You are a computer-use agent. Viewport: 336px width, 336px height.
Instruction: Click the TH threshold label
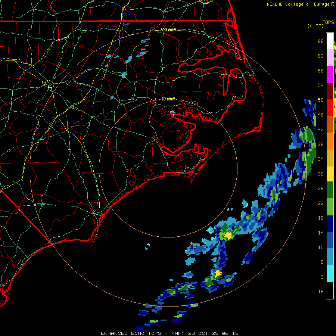(321, 292)
